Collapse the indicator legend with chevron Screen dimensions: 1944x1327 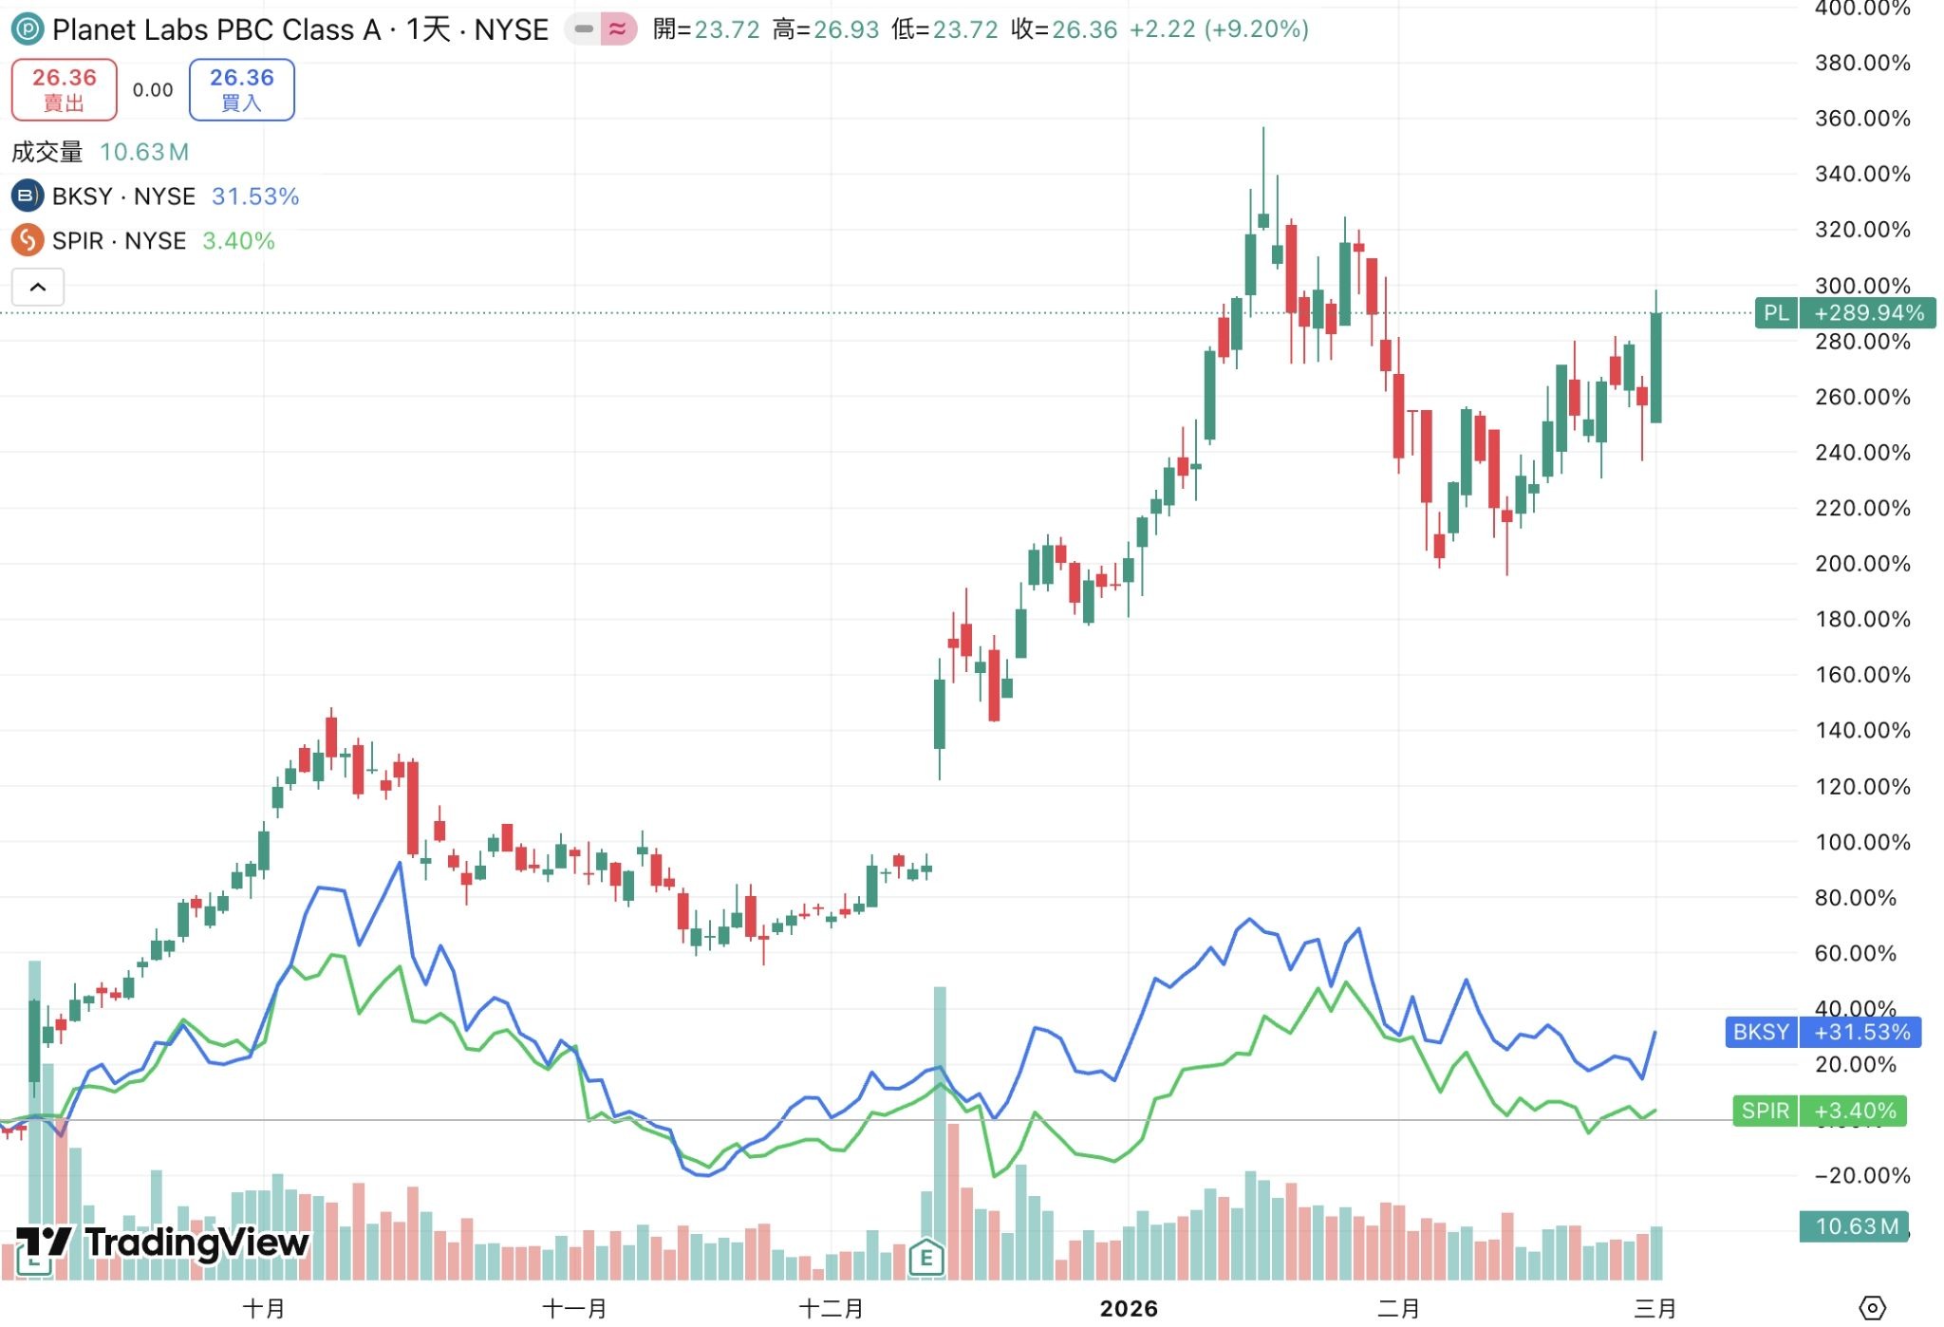(38, 287)
